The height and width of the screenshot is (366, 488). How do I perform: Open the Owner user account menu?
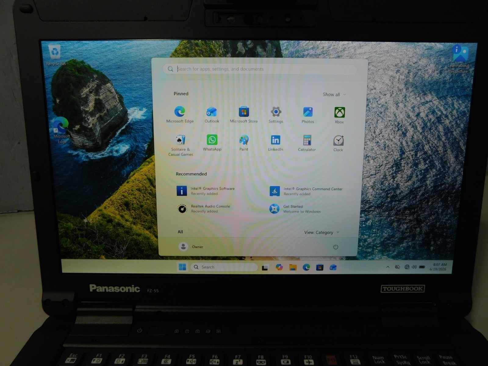click(x=191, y=246)
